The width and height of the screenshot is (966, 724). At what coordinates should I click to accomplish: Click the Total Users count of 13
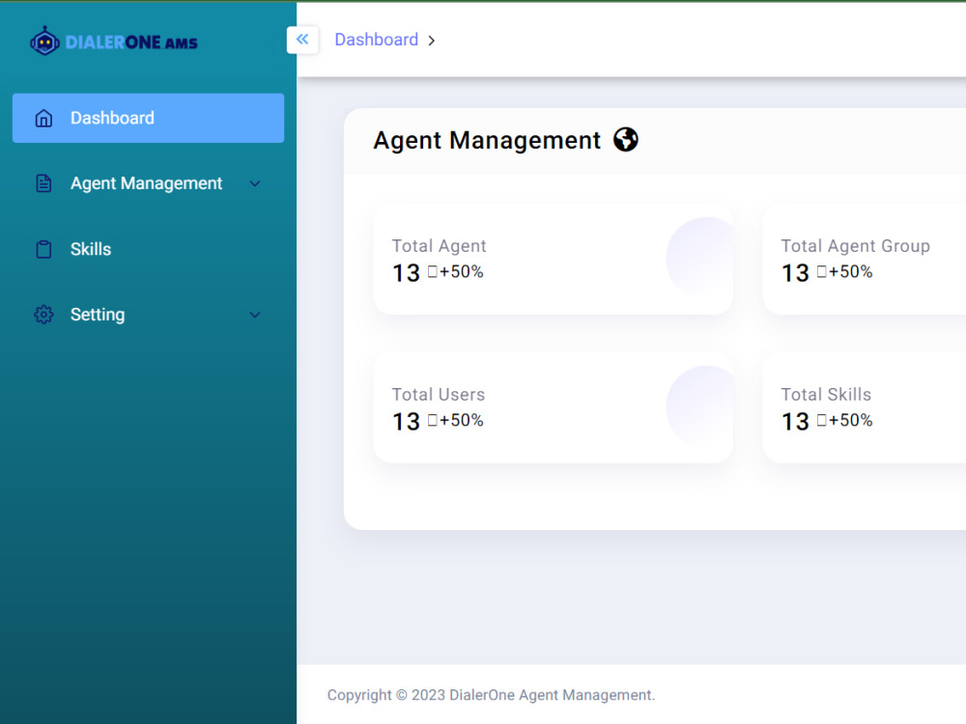(406, 422)
